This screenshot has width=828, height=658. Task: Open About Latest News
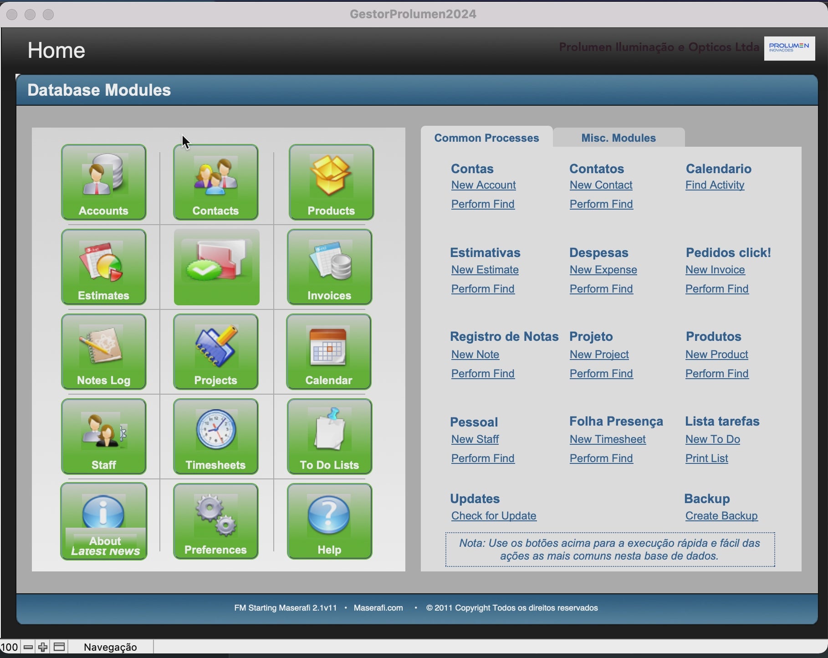tap(104, 521)
